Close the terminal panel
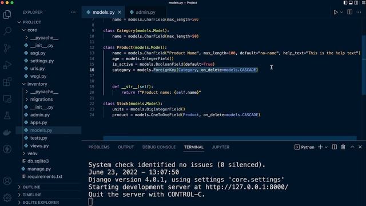 (360, 147)
